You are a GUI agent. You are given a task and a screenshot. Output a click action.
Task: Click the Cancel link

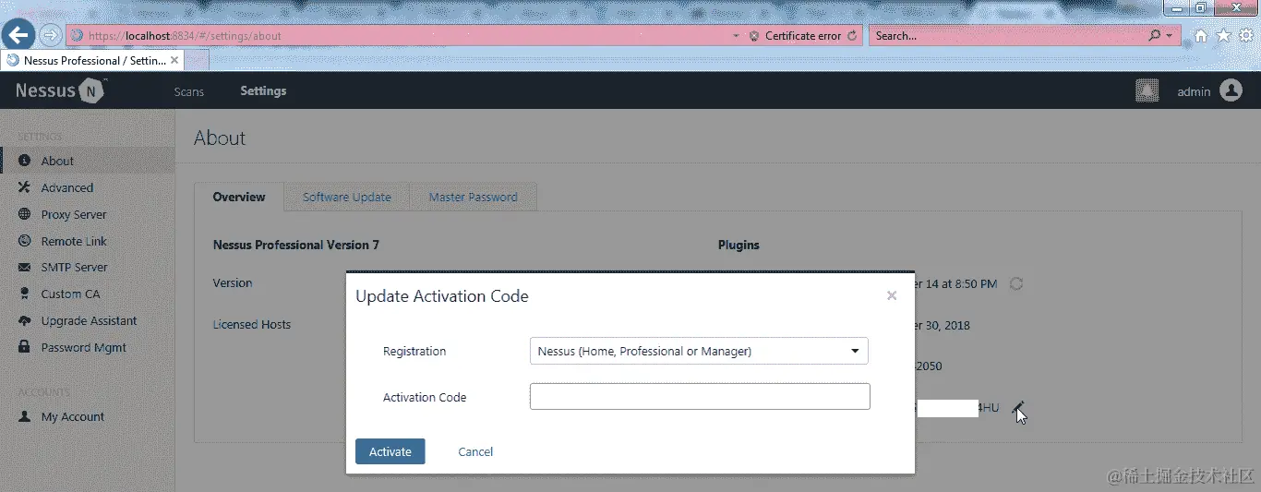[x=475, y=451]
